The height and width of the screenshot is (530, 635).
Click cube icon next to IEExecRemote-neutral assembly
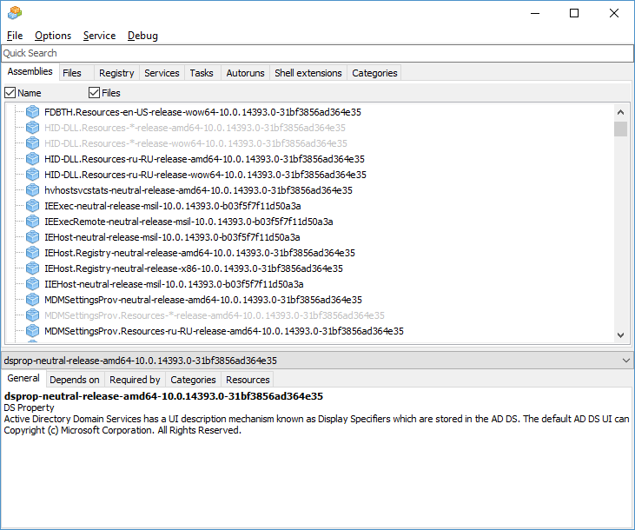pos(32,222)
